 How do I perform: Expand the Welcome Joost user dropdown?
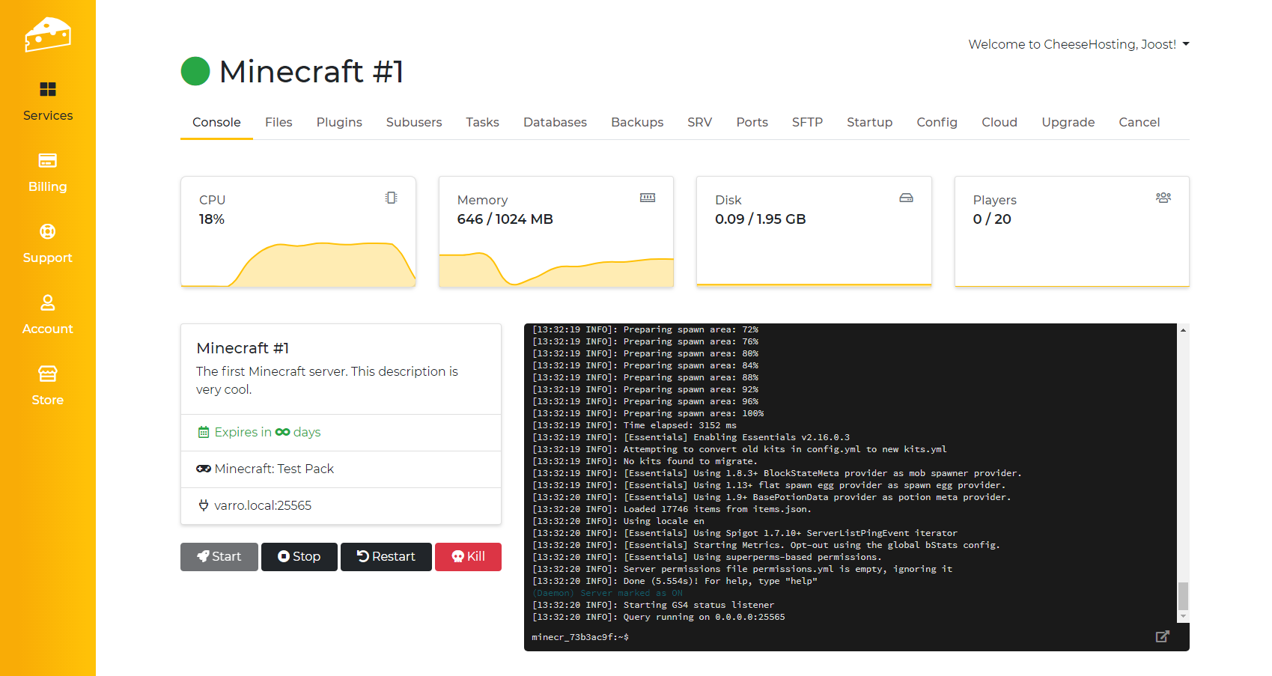point(1078,44)
